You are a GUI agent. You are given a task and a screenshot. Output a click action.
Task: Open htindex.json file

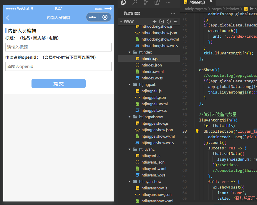tap(149, 65)
